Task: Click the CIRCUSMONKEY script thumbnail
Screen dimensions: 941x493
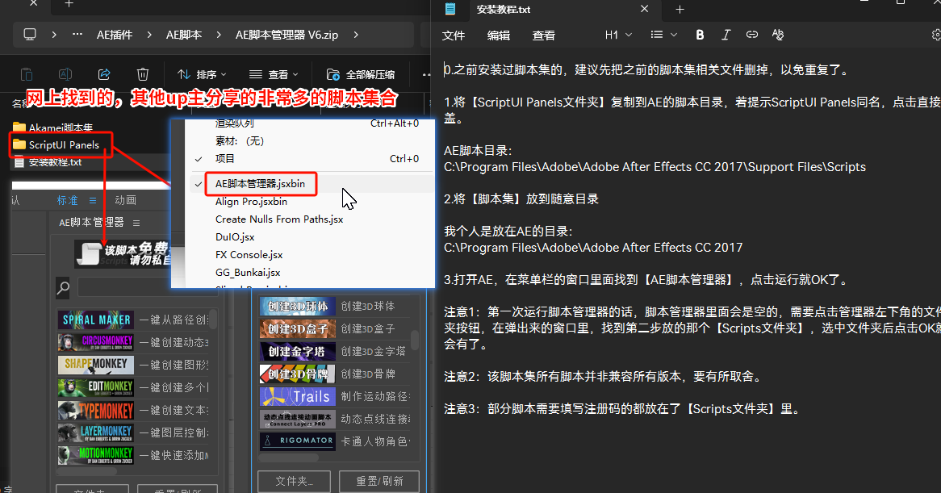Action: tap(96, 342)
